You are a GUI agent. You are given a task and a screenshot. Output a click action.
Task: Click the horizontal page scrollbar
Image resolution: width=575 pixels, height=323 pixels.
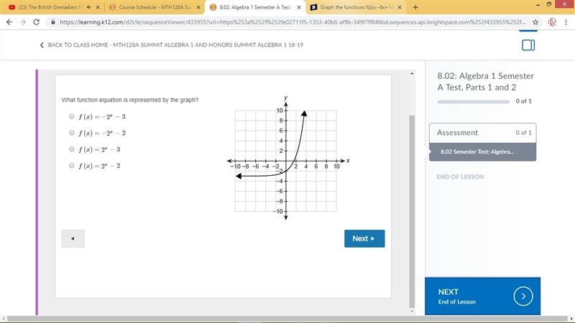point(287,319)
